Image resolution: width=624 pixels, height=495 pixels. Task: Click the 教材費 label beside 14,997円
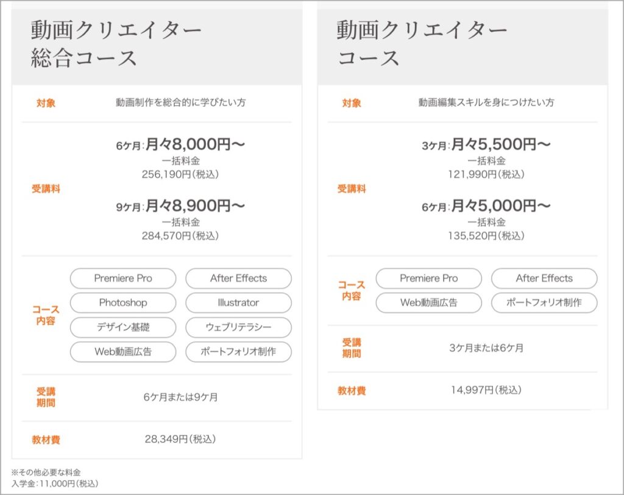click(x=352, y=391)
